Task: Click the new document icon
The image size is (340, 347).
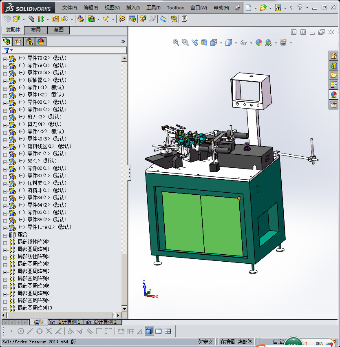Action: [248, 8]
